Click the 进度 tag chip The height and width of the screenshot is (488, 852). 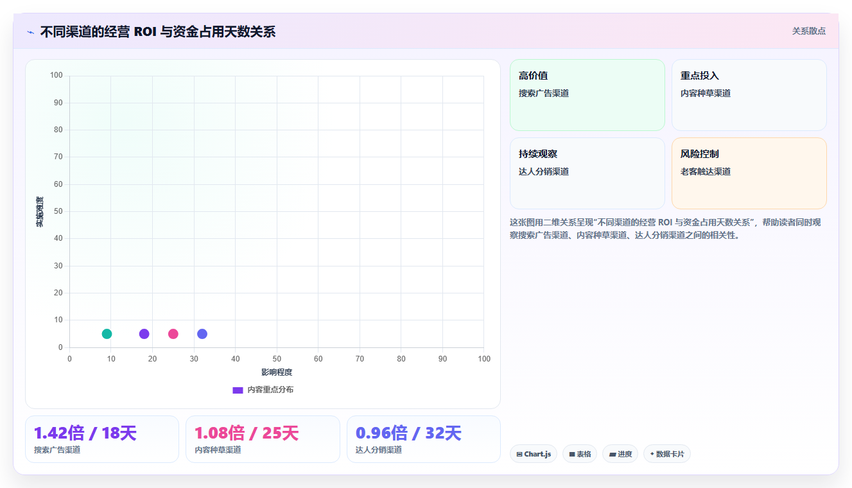(x=620, y=454)
